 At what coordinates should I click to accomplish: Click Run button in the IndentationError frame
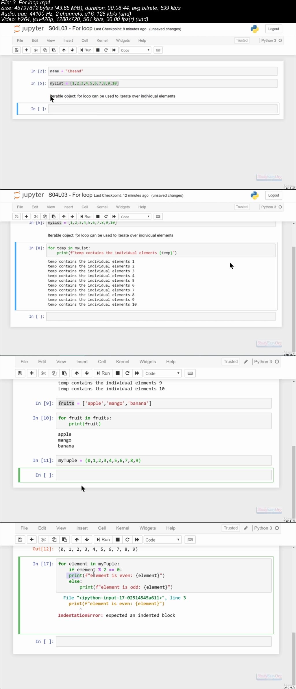pyautogui.click(x=103, y=540)
